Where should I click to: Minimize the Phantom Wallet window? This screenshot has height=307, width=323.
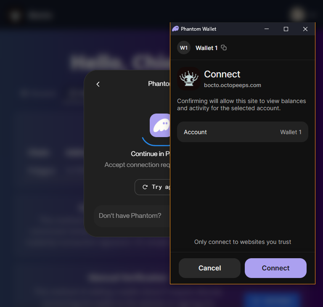point(267,29)
